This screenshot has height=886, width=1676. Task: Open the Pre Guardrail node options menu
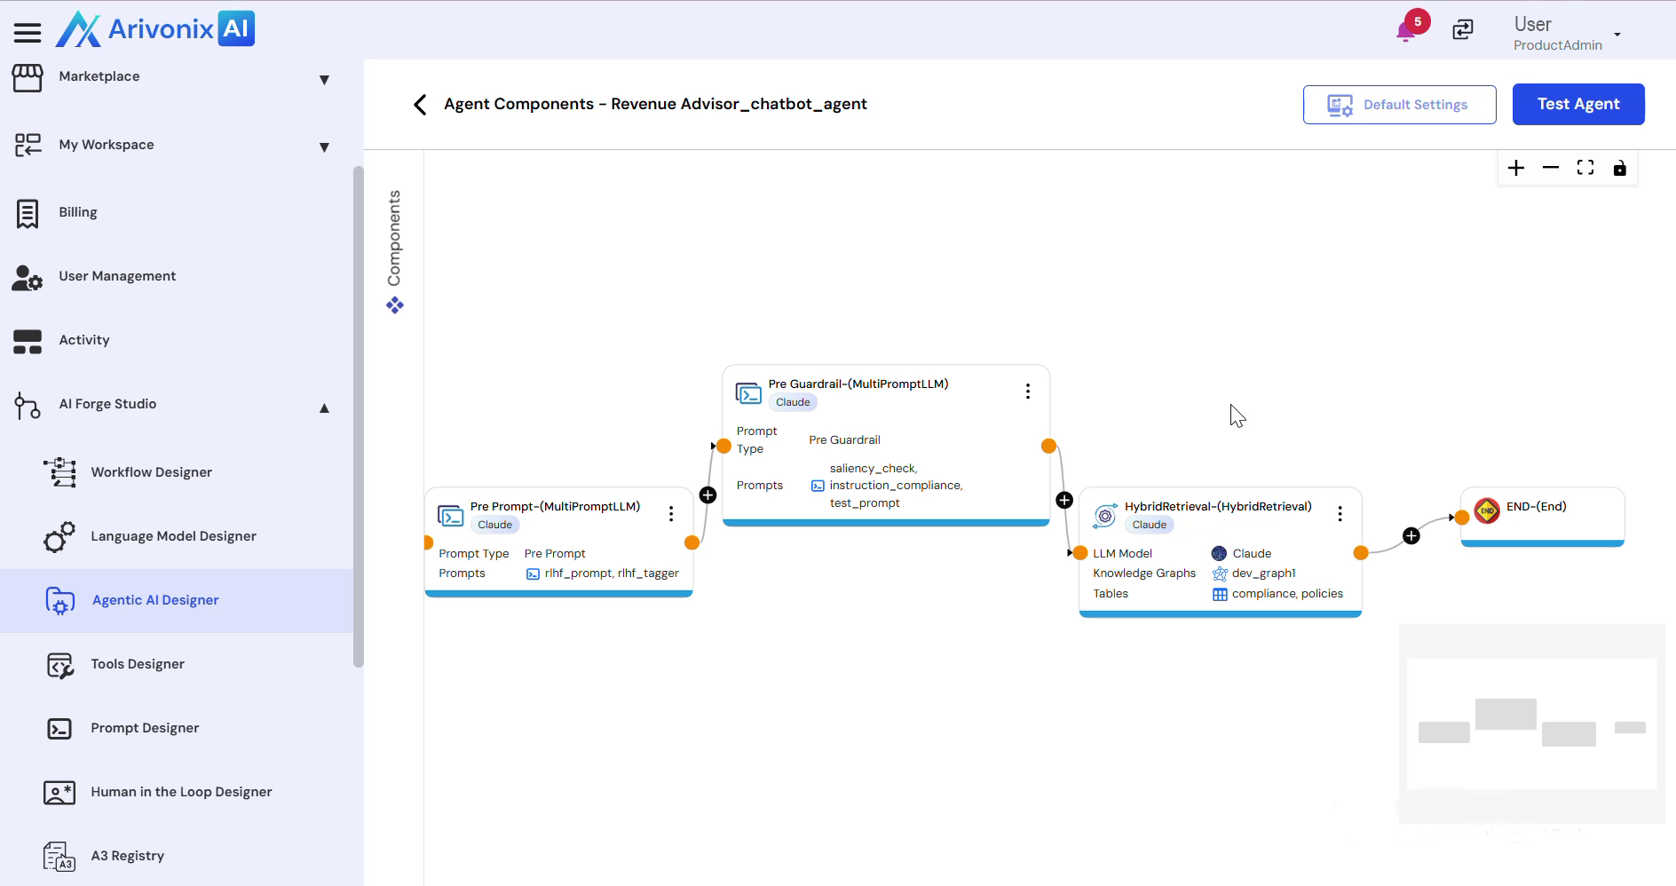(x=1028, y=392)
